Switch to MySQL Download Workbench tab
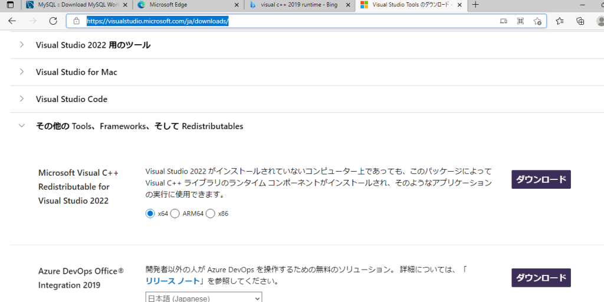Screen dimensions: 604x302 [x=77, y=5]
